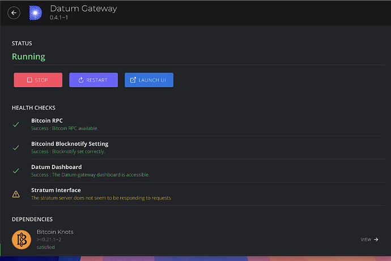The width and height of the screenshot is (391, 261).
Task: Click the DEPENDENCIES section heading
Action: [32, 219]
